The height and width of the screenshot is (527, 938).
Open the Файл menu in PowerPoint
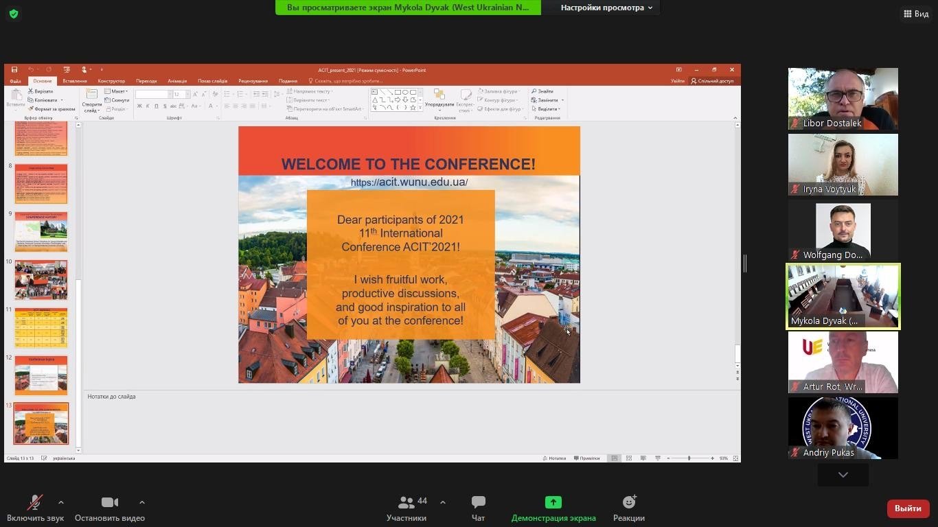15,81
